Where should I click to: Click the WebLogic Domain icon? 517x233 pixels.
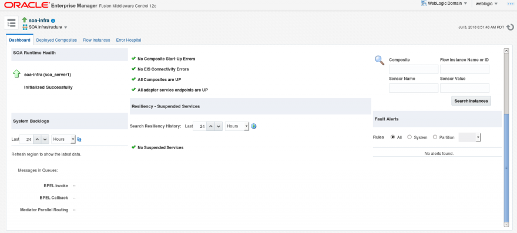pos(424,4)
